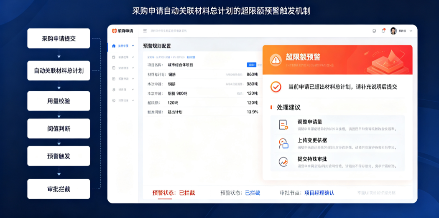Viewport: 439px width, 218px height.
Task: Click the 超出计划 trigger threshold value
Action: (175, 112)
